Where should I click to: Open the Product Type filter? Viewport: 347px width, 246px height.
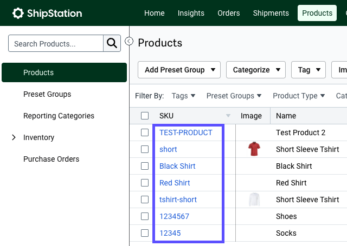(x=299, y=96)
